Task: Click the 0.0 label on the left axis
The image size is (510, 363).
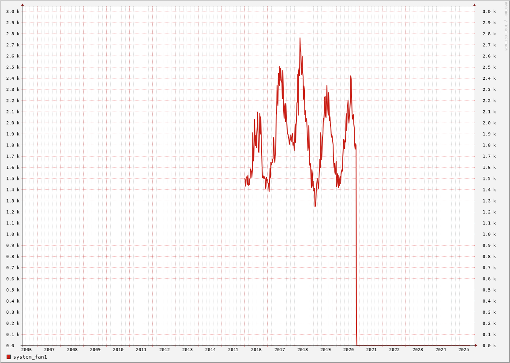Action: click(x=10, y=346)
